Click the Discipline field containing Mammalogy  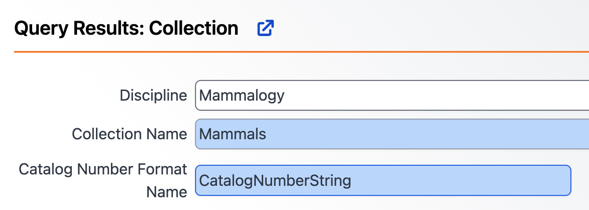392,95
